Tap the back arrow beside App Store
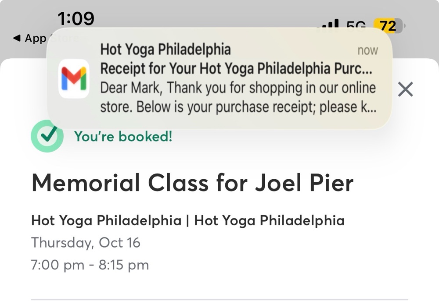 click(x=17, y=38)
